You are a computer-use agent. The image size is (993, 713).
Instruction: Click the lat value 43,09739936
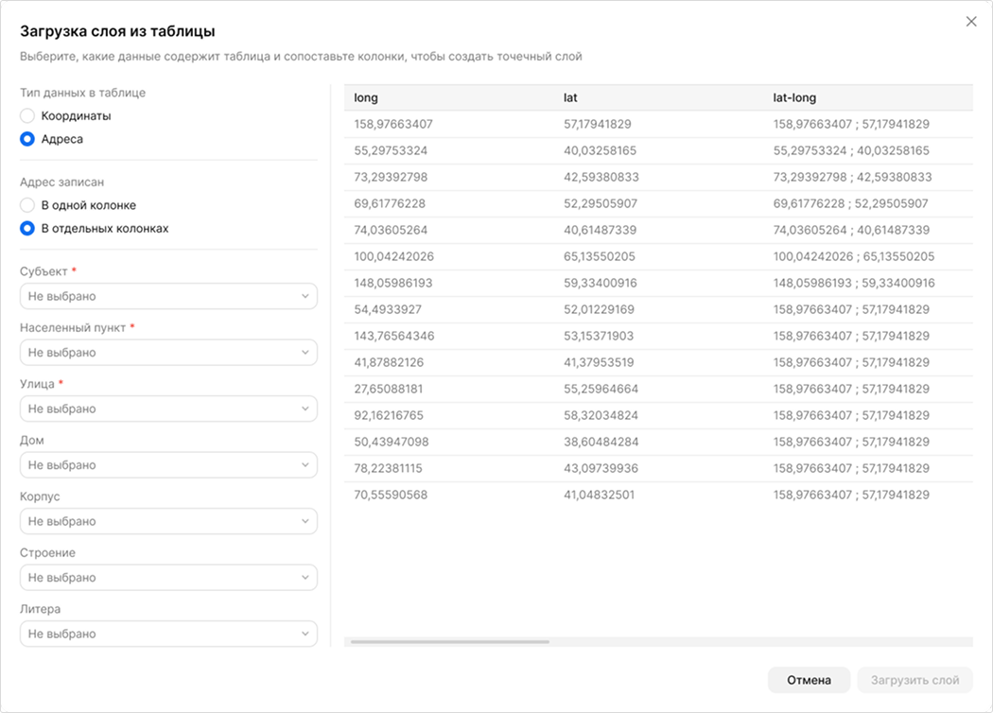601,469
